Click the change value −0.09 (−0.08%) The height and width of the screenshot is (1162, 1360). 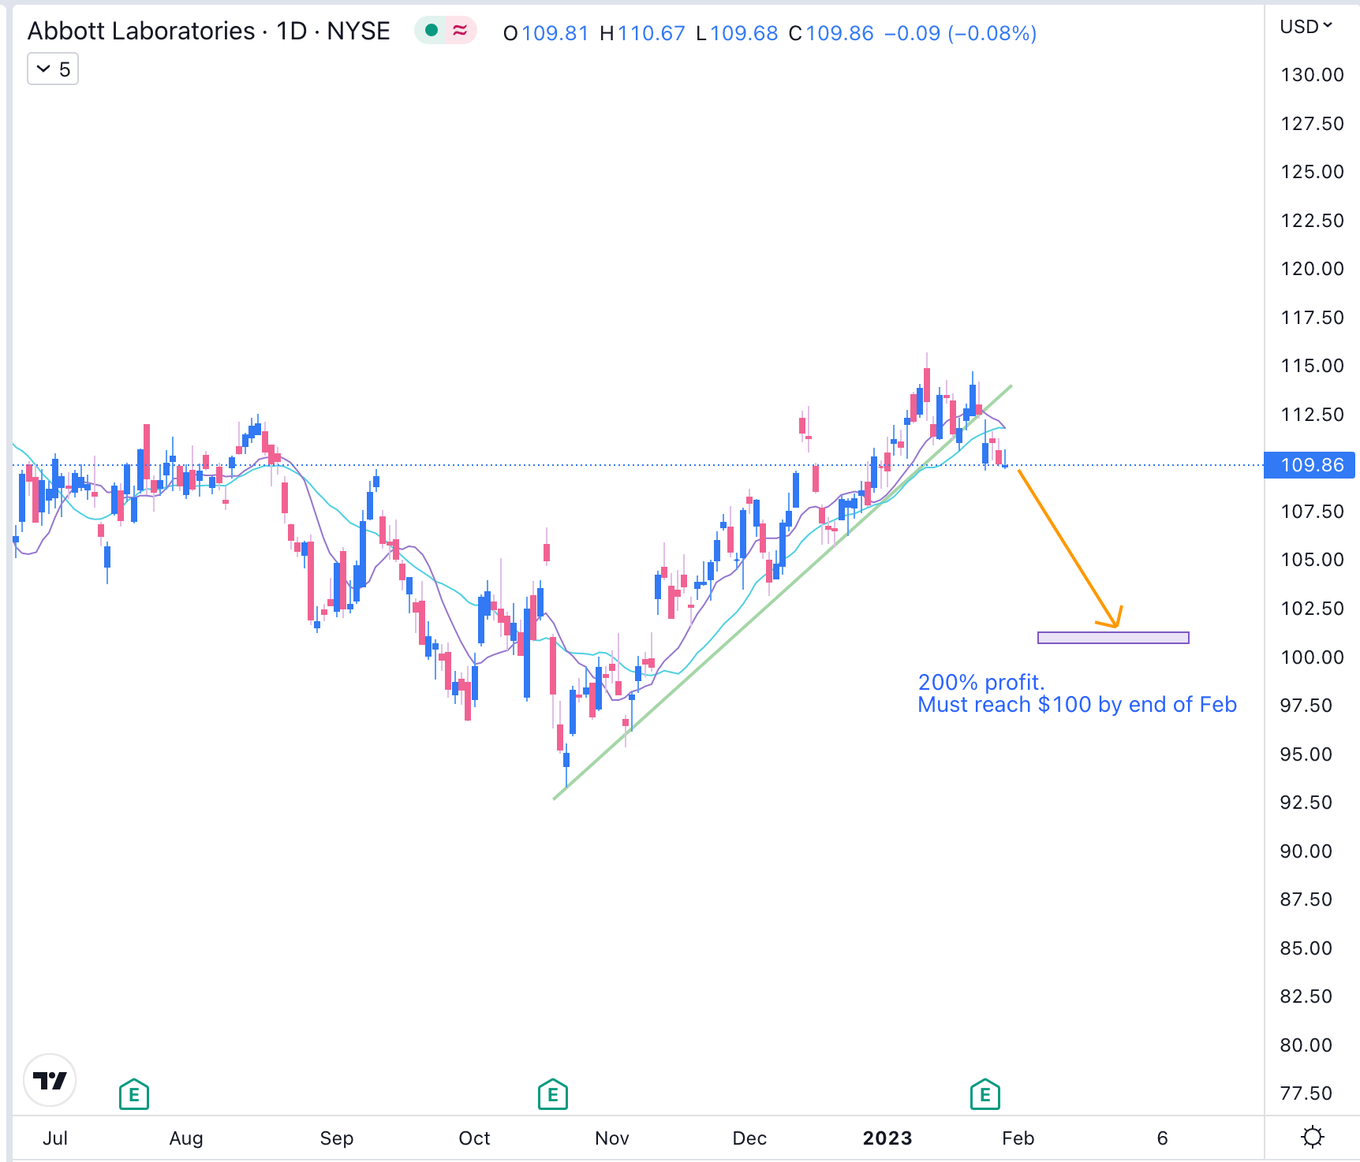click(x=960, y=33)
